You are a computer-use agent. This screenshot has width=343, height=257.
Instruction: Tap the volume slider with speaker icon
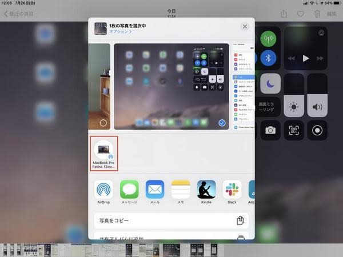tap(317, 95)
